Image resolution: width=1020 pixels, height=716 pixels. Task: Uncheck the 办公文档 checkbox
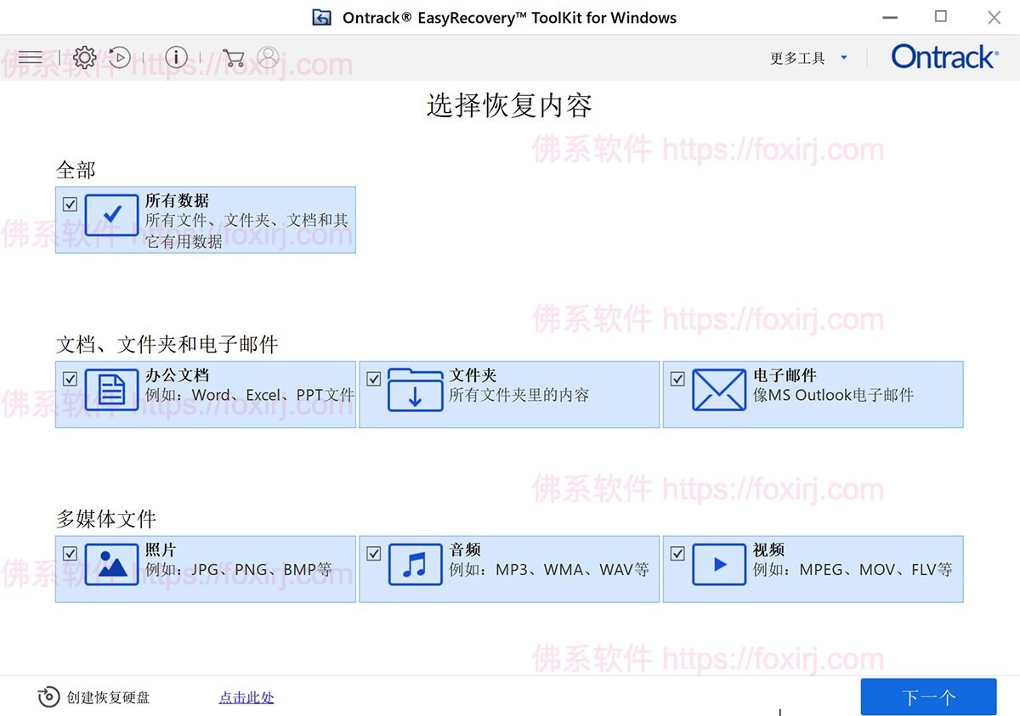(69, 379)
